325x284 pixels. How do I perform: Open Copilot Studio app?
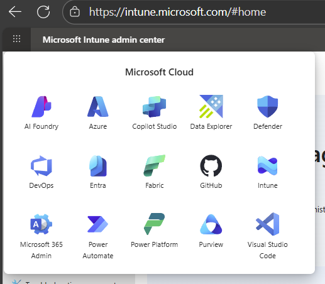(x=155, y=106)
